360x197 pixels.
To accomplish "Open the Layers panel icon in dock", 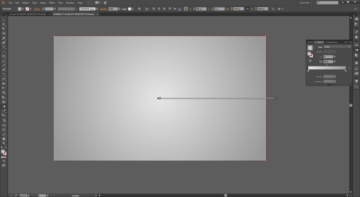I will click(x=356, y=81).
